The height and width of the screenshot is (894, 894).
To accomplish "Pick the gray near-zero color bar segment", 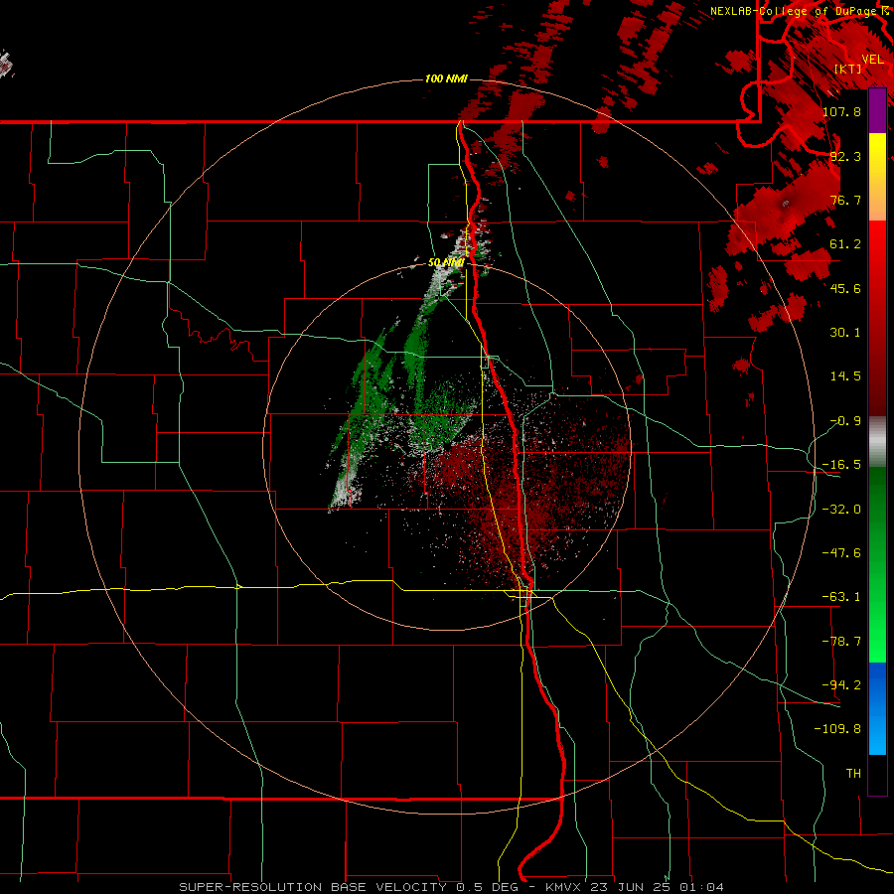I will pos(877,442).
